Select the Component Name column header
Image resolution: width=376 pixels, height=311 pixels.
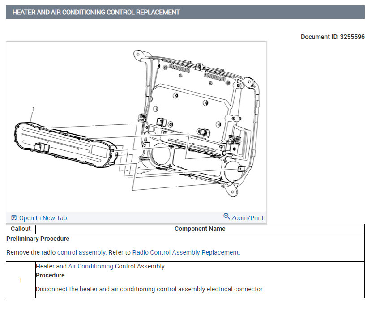[200, 229]
